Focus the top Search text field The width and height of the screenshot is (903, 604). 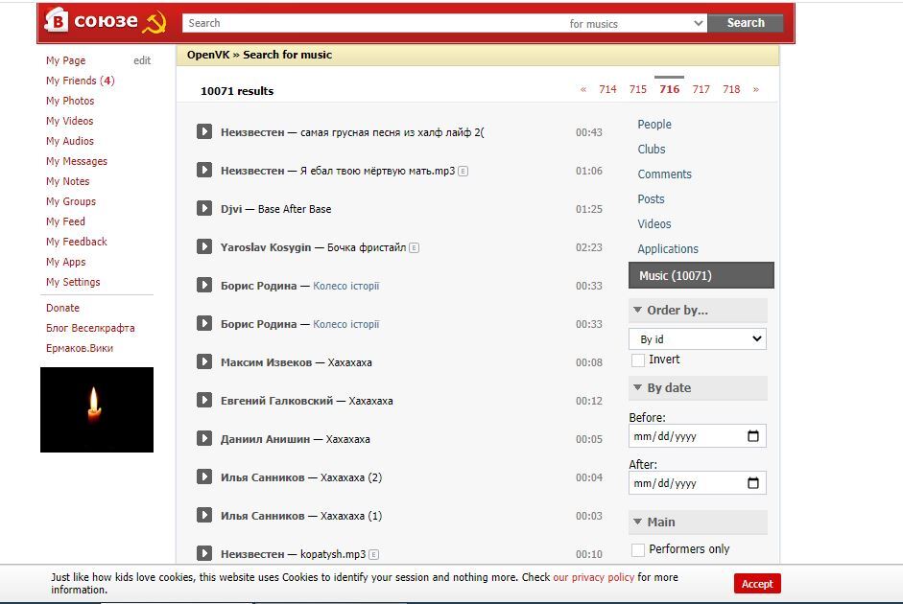click(x=372, y=23)
